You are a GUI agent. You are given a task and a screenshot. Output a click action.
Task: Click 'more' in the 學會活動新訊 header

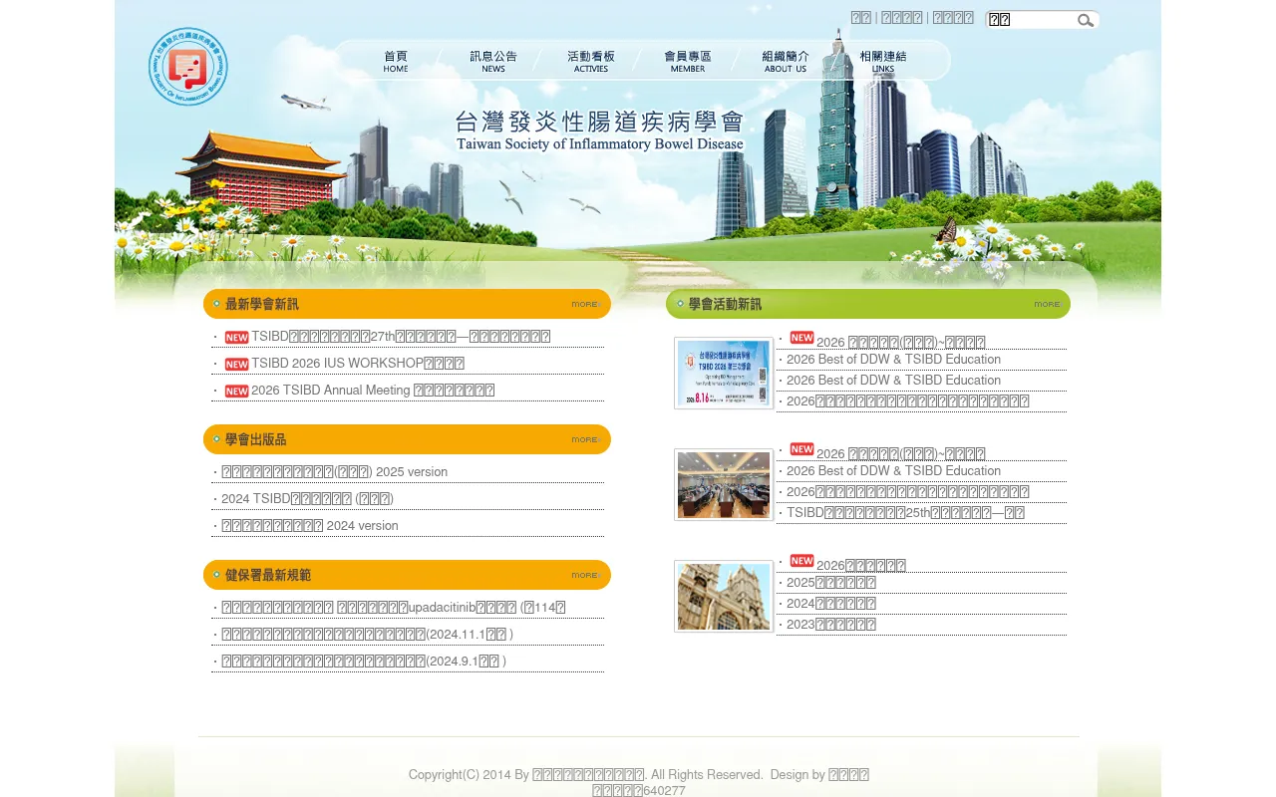1047,304
